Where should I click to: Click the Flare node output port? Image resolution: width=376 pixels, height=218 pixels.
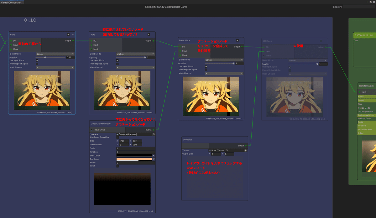tap(73, 41)
